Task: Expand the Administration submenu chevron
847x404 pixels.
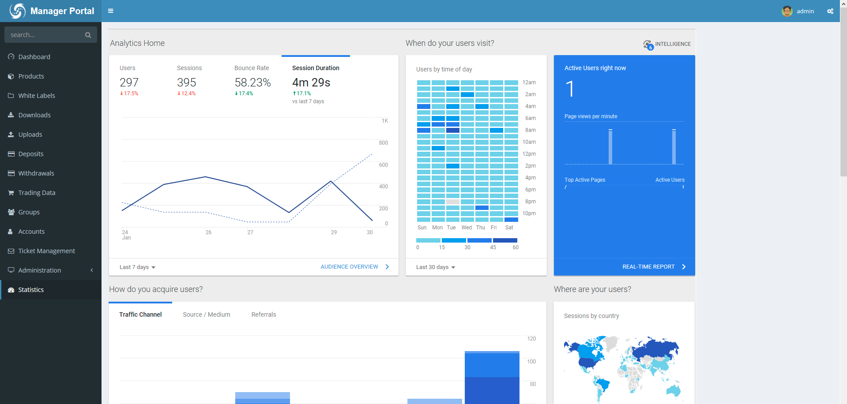Action: pyautogui.click(x=92, y=270)
